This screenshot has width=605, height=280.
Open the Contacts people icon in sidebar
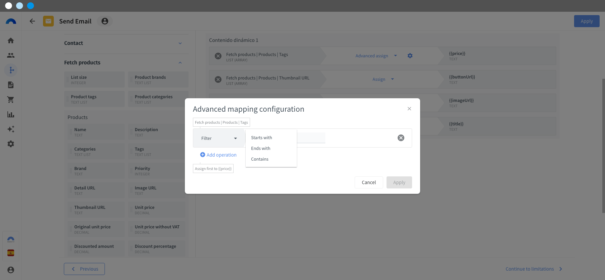(11, 55)
